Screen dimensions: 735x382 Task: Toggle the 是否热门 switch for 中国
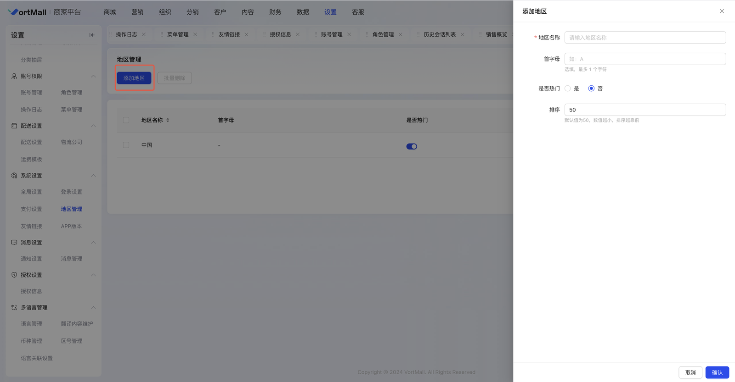(x=412, y=146)
